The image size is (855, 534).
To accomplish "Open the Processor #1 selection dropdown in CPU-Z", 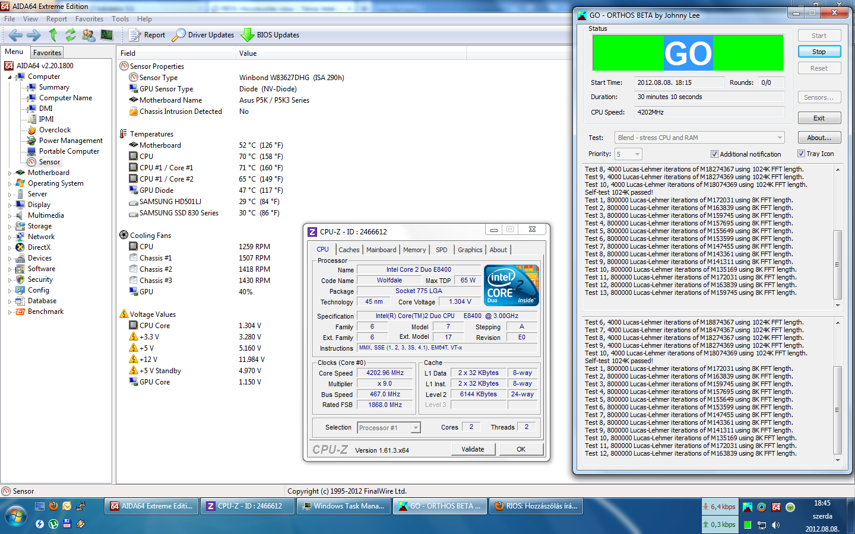I will [389, 428].
